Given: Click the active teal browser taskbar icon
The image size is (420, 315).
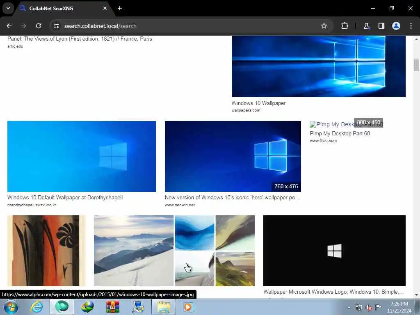Looking at the screenshot, I should [62, 307].
